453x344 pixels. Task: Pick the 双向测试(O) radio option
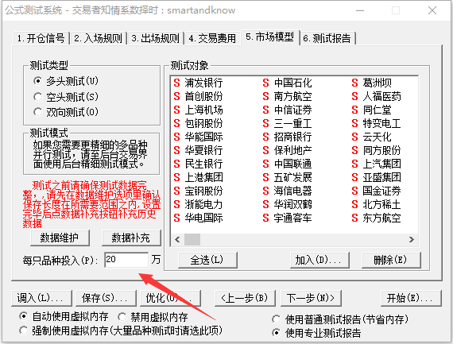pyautogui.click(x=66, y=112)
